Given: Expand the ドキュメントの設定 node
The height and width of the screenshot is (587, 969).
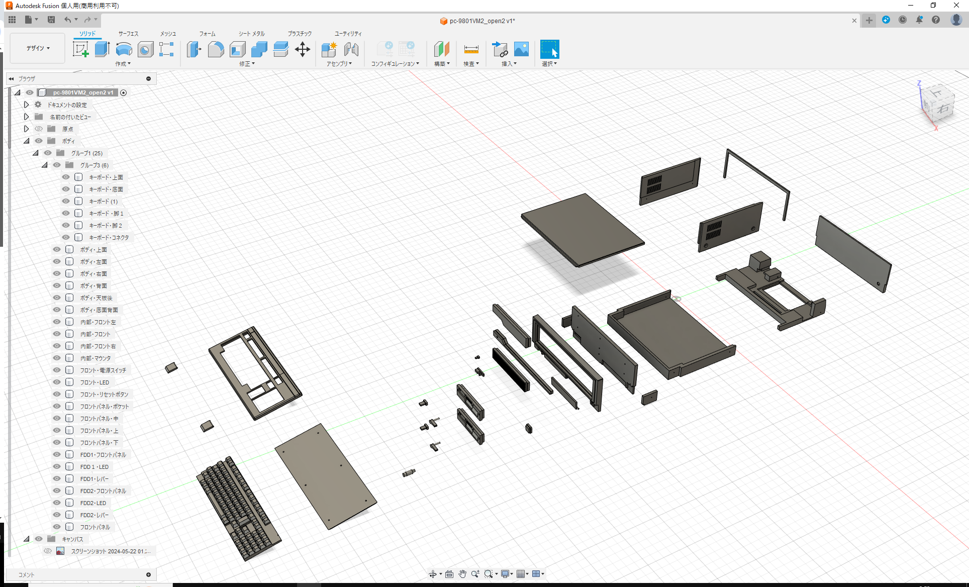Looking at the screenshot, I should [x=26, y=105].
